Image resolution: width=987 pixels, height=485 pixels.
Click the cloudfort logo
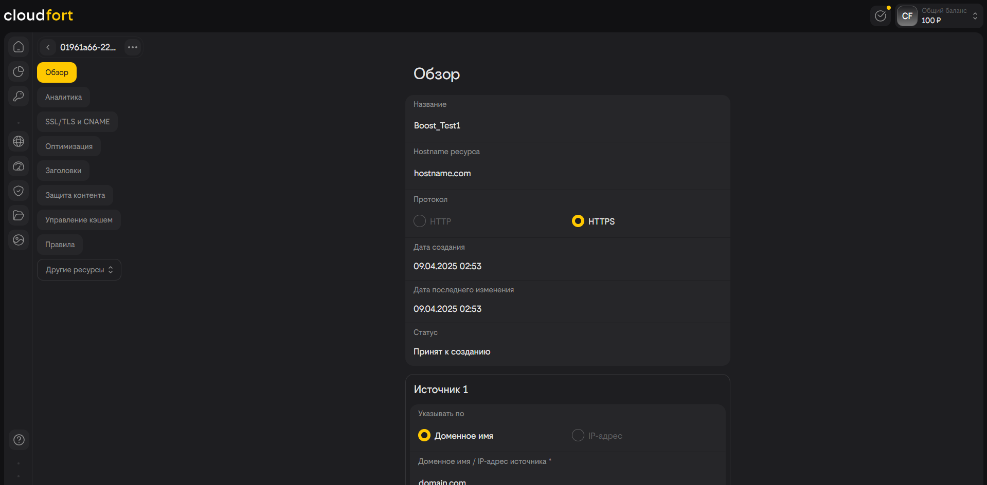39,15
